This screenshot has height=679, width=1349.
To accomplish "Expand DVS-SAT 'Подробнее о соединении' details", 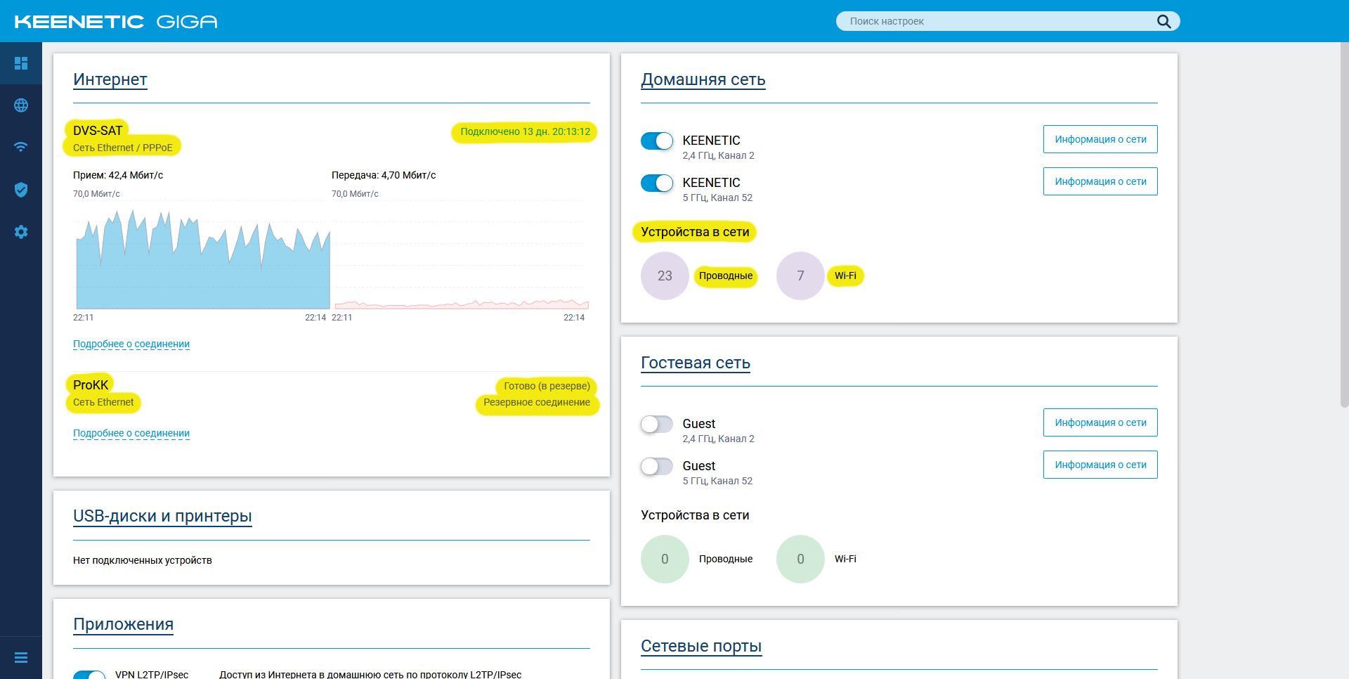I will pos(131,344).
